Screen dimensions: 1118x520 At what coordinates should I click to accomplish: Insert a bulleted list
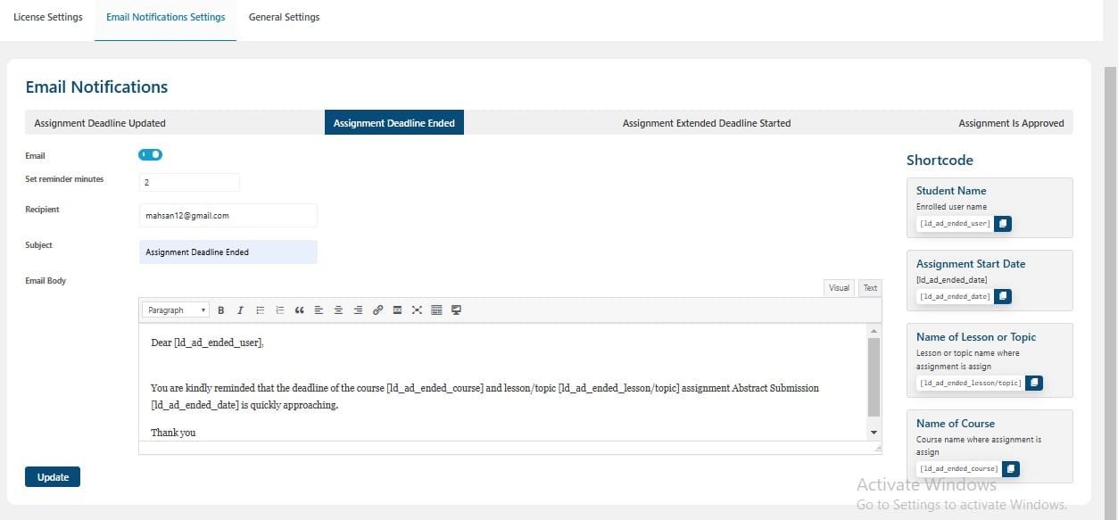tap(261, 310)
